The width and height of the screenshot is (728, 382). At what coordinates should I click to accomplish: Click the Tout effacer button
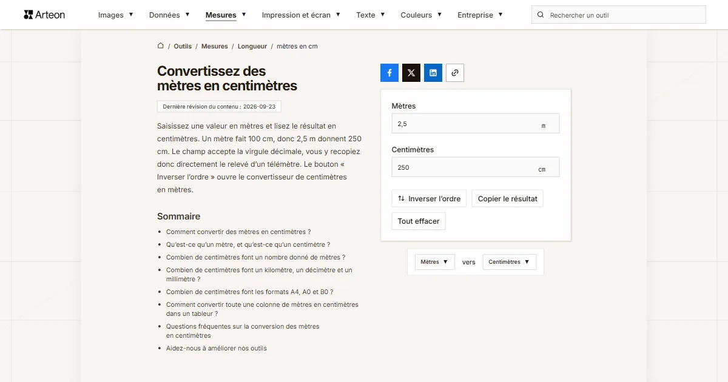419,221
